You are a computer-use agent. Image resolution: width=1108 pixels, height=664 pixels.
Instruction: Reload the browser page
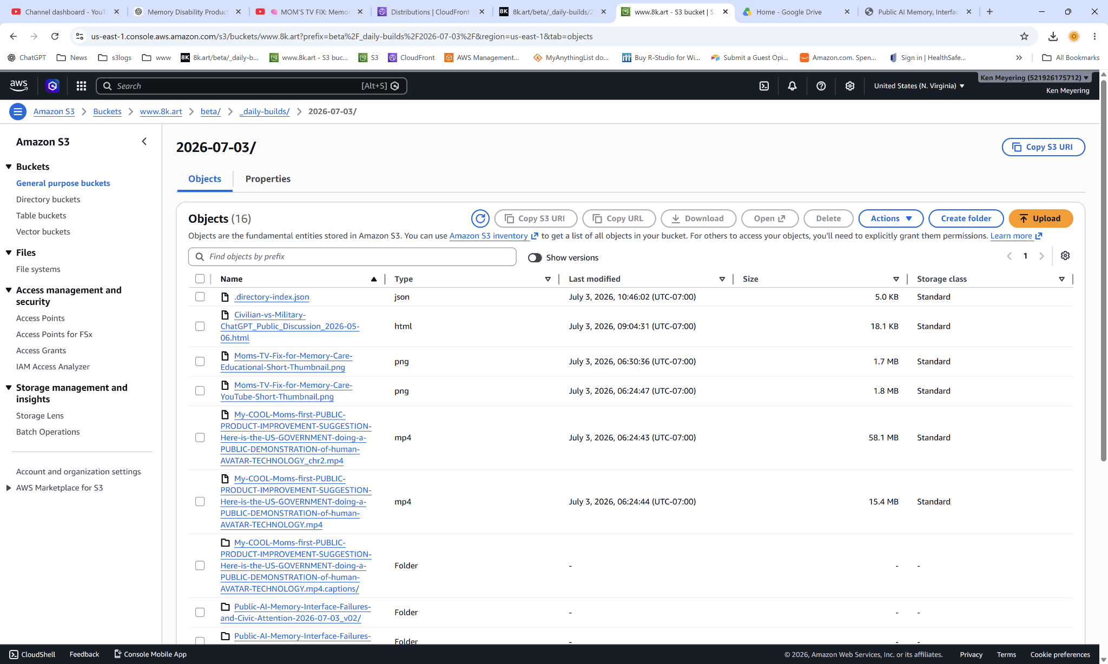(55, 36)
